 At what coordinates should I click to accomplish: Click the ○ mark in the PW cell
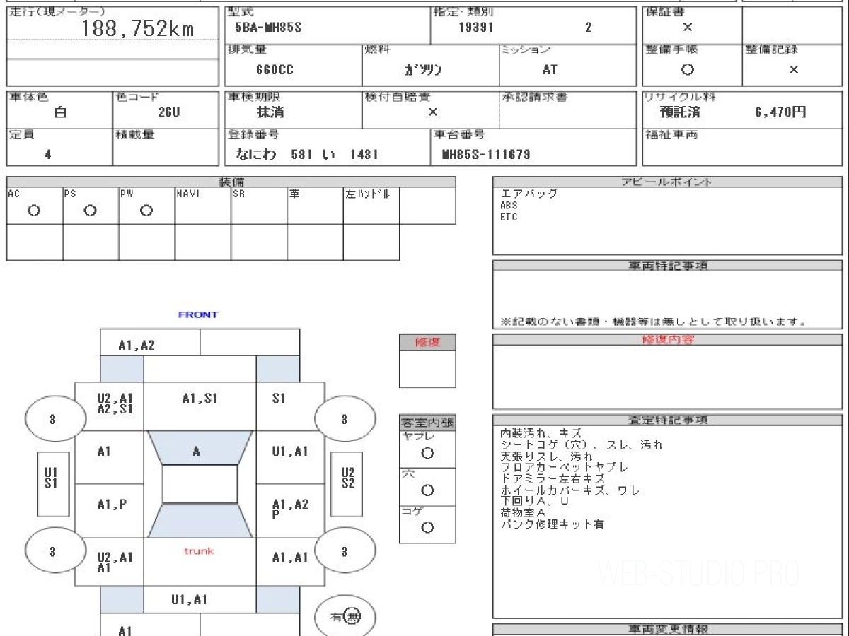click(x=146, y=211)
